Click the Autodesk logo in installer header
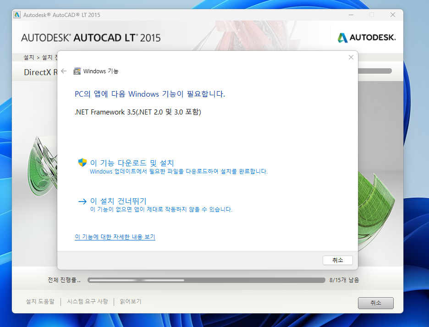The image size is (429, 327). tap(367, 38)
